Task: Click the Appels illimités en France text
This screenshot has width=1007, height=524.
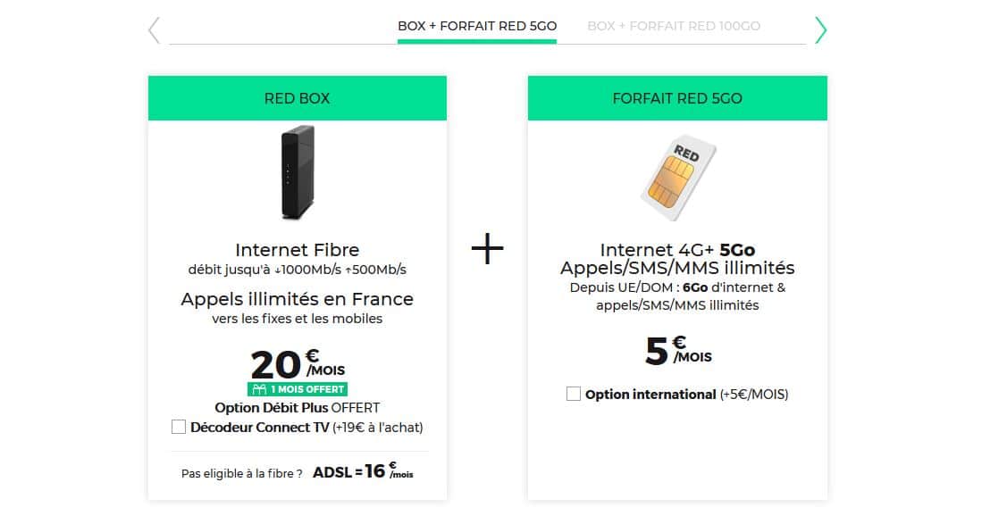Action: click(297, 299)
